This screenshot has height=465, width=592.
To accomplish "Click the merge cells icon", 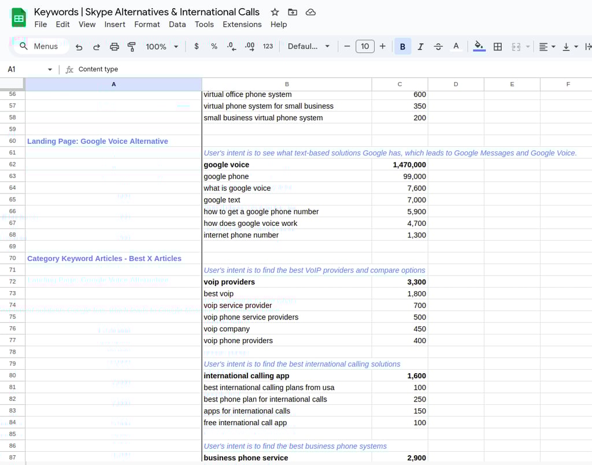I will 516,46.
